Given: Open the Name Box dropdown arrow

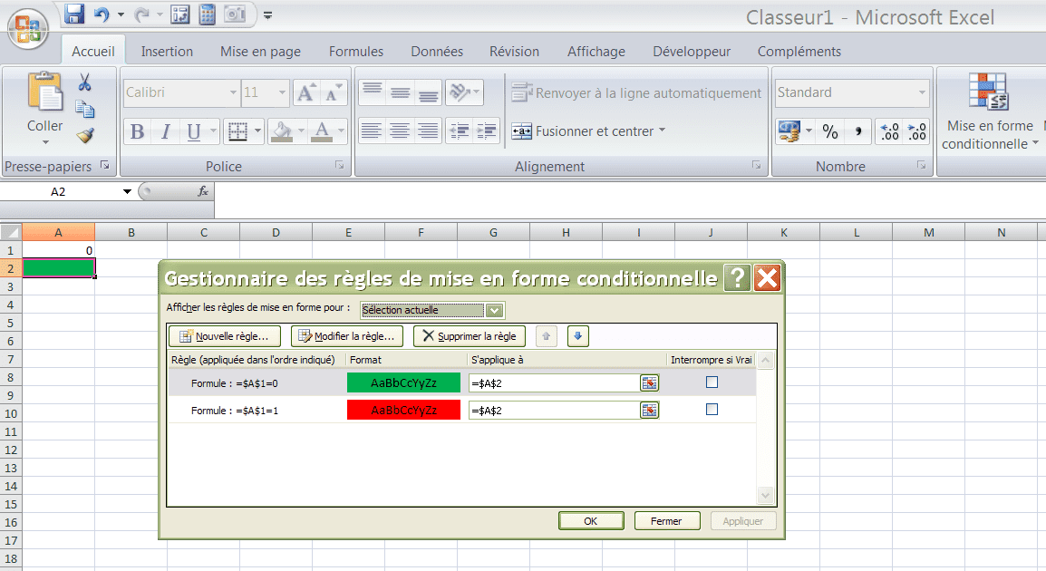Looking at the screenshot, I should click(x=127, y=192).
